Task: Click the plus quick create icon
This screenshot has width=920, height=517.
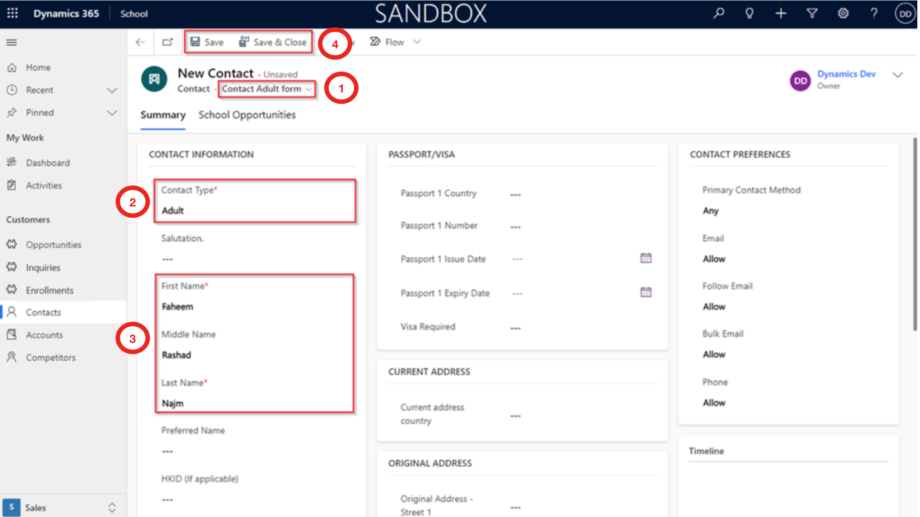Action: pos(781,13)
